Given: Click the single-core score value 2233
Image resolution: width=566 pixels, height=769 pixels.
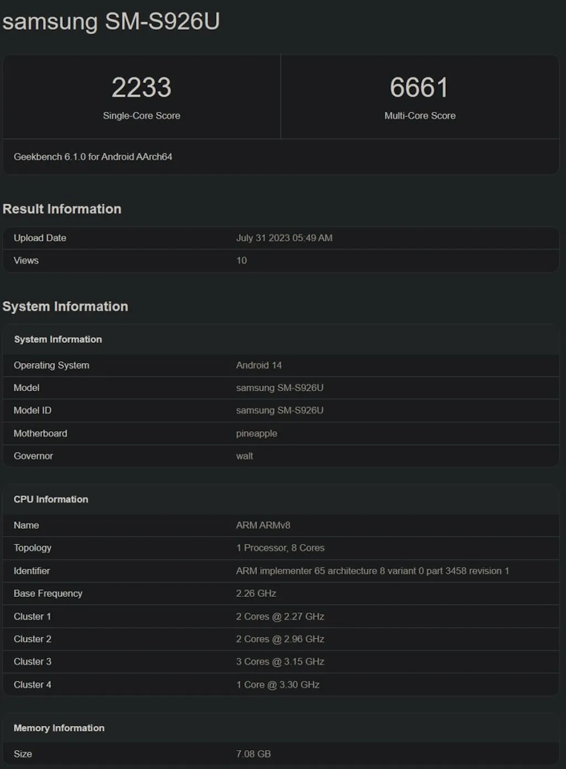Looking at the screenshot, I should pyautogui.click(x=141, y=87).
